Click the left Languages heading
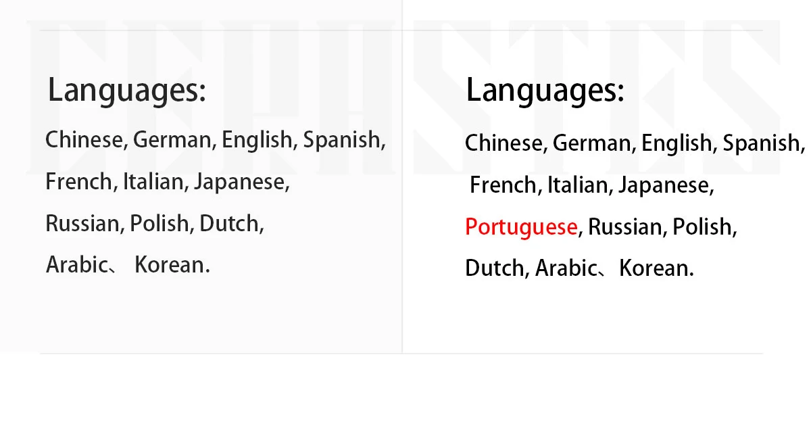Image resolution: width=811 pixels, height=430 pixels. coord(127,91)
